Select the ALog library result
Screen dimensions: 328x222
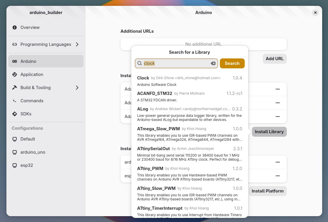189,114
